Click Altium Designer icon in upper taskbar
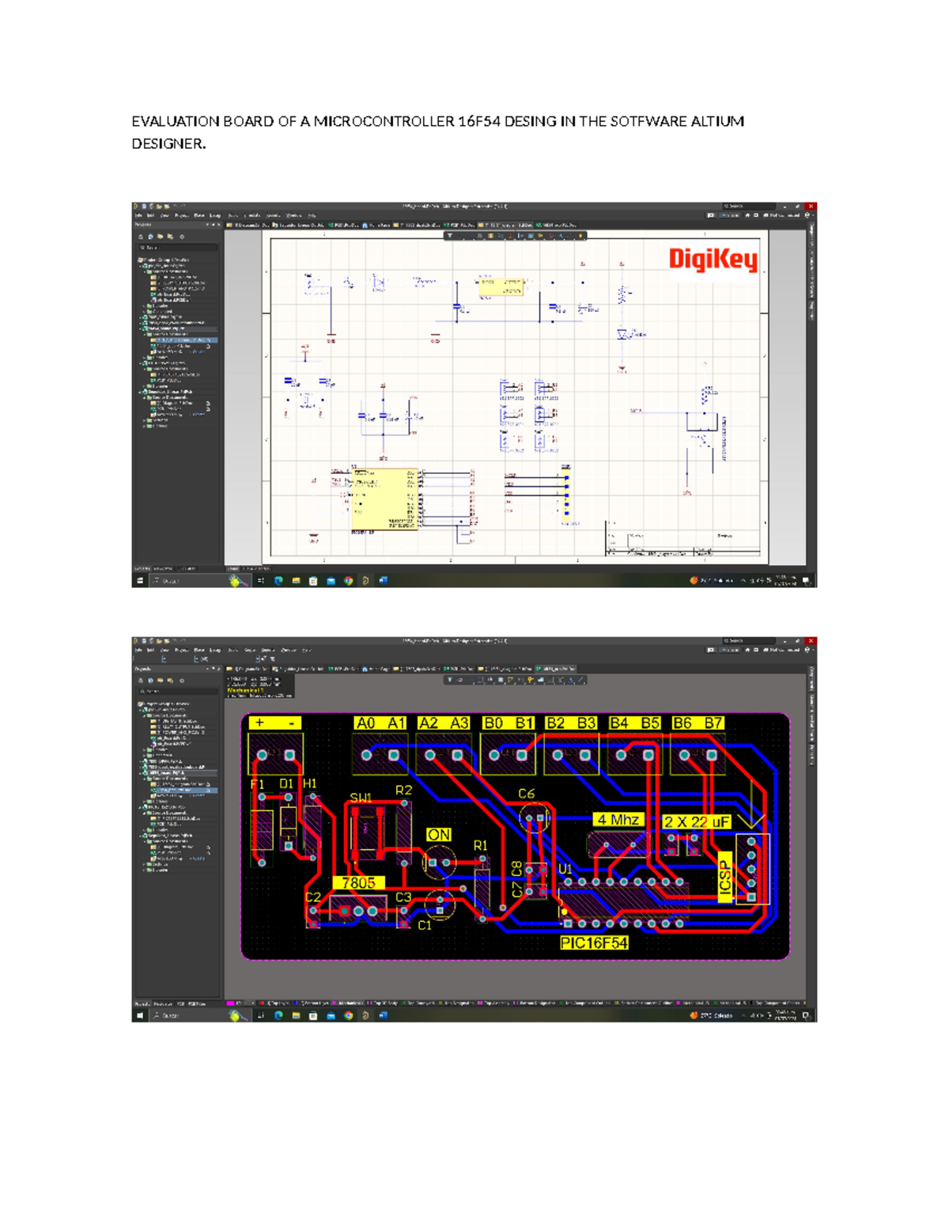The height and width of the screenshot is (1229, 949). (x=366, y=581)
